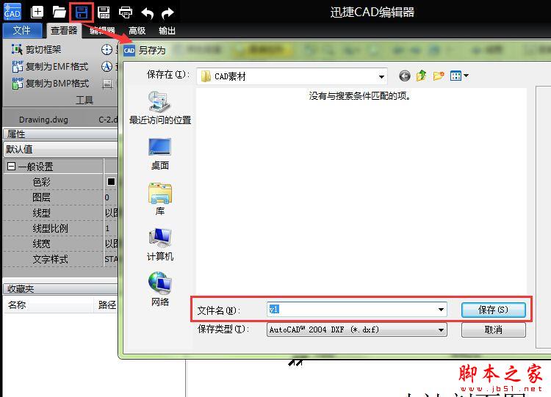Choose 复制为BMP格式
551x397 pixels.
point(50,83)
